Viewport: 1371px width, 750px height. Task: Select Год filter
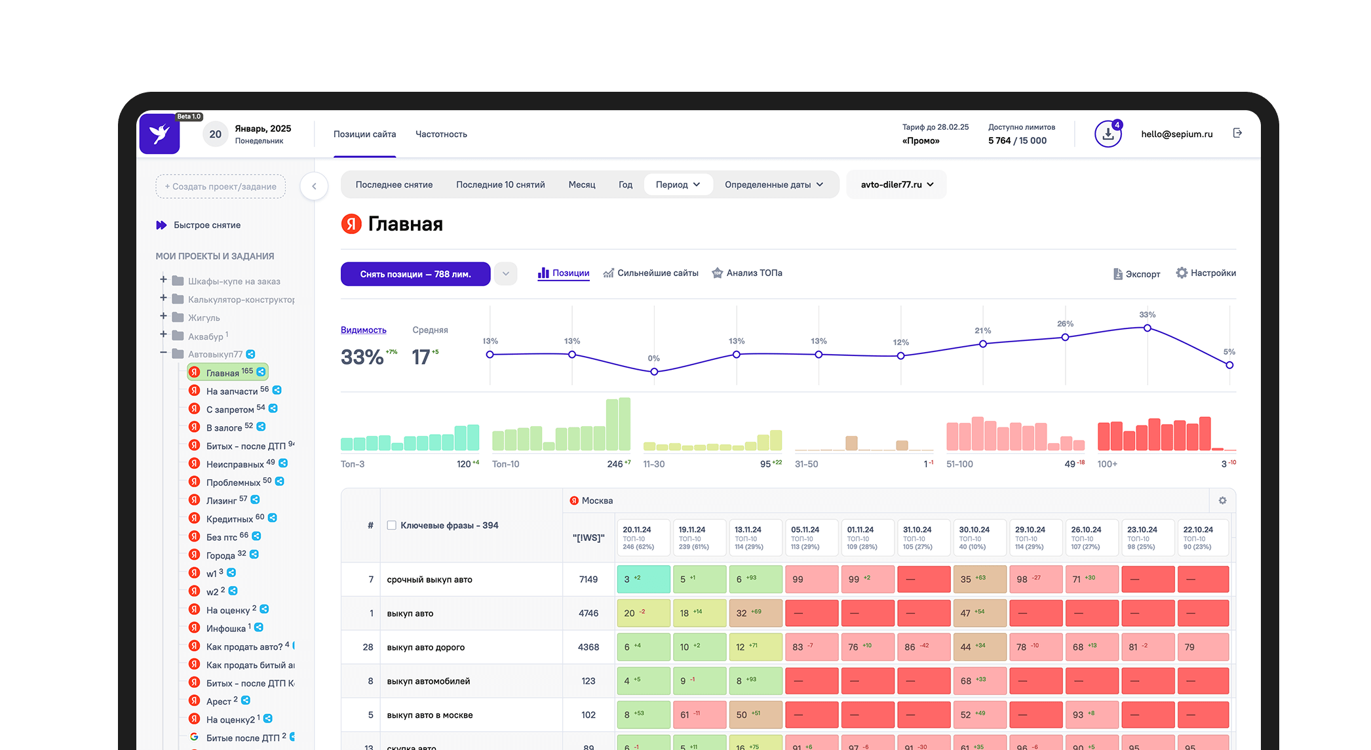tap(625, 184)
